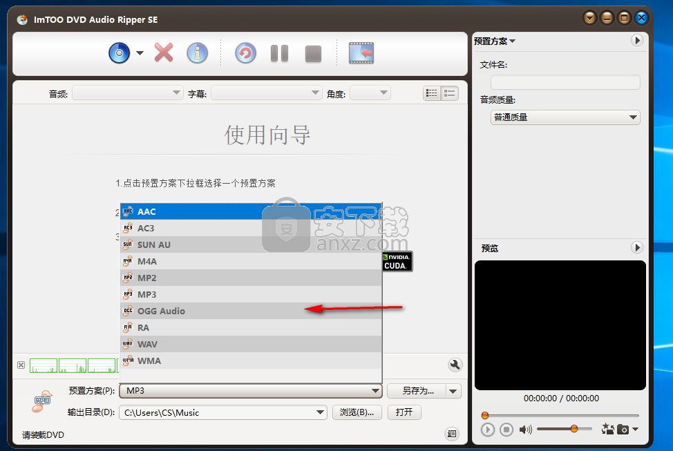Open the load DVD dropdown arrow
This screenshot has height=451, width=673.
point(140,53)
